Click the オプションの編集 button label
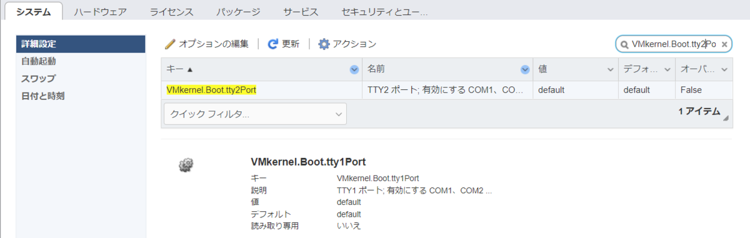The width and height of the screenshot is (750, 238). 214,44
